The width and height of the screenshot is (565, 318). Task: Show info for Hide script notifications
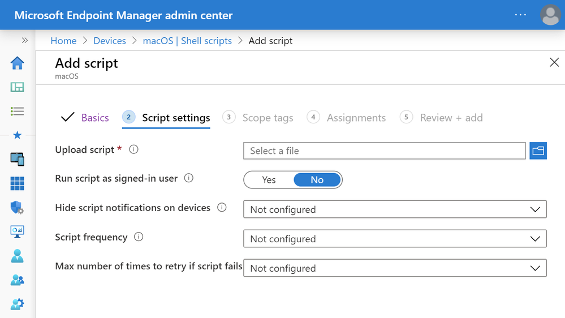[222, 207]
